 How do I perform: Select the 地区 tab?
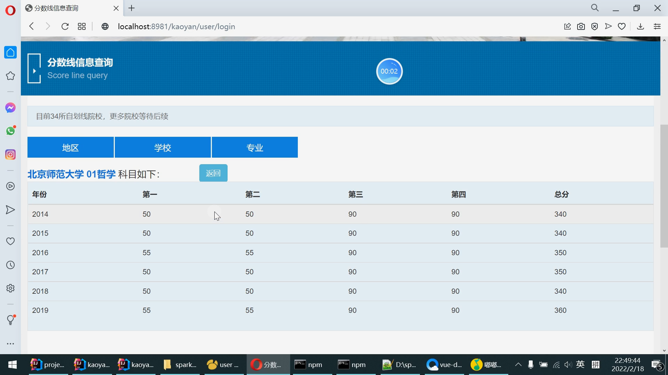[x=71, y=147]
